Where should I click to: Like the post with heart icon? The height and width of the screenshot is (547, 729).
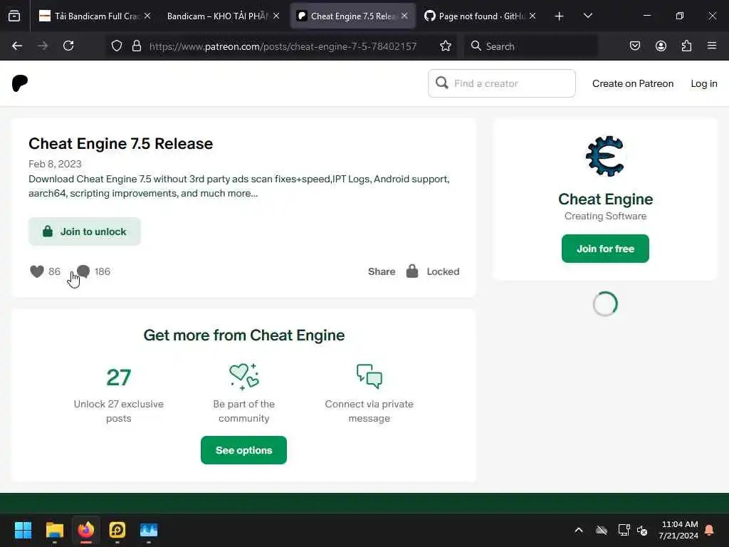pos(37,271)
